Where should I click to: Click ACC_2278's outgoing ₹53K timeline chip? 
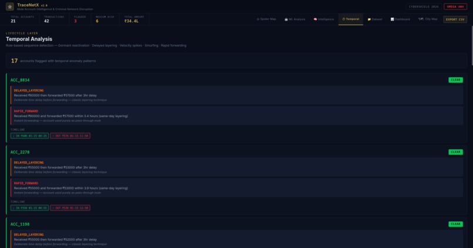(x=70, y=208)
